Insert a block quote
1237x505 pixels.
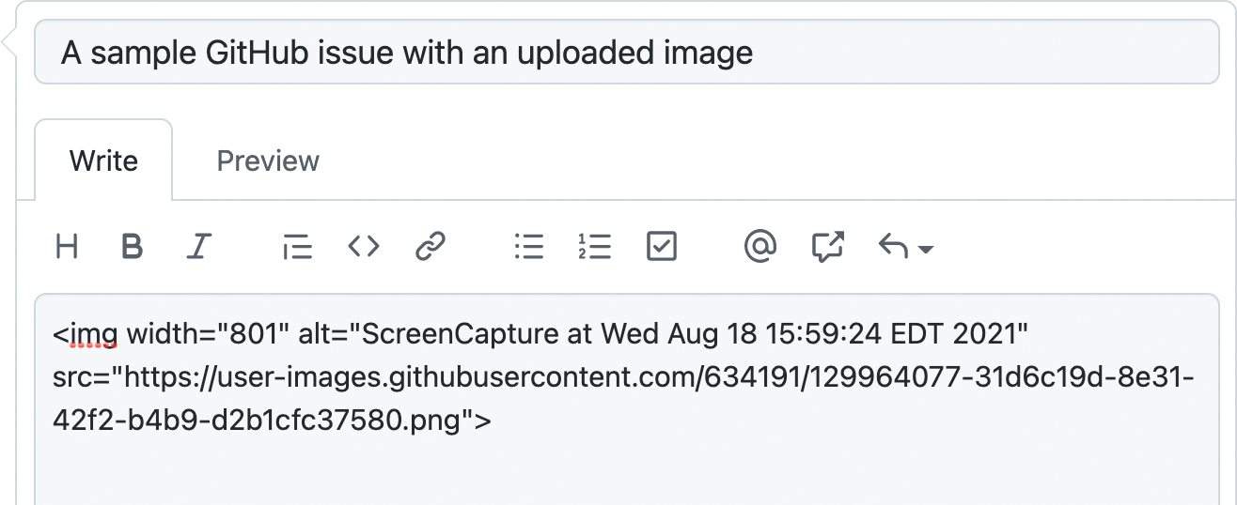(297, 247)
